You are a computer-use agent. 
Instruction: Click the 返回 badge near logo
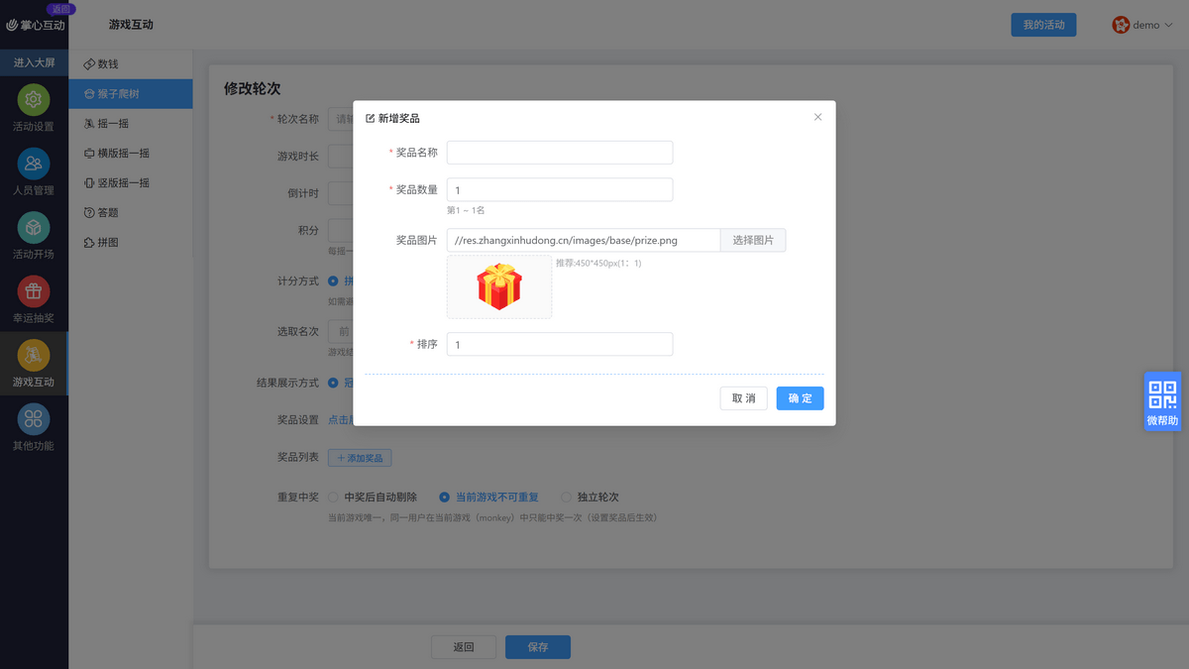pos(60,9)
